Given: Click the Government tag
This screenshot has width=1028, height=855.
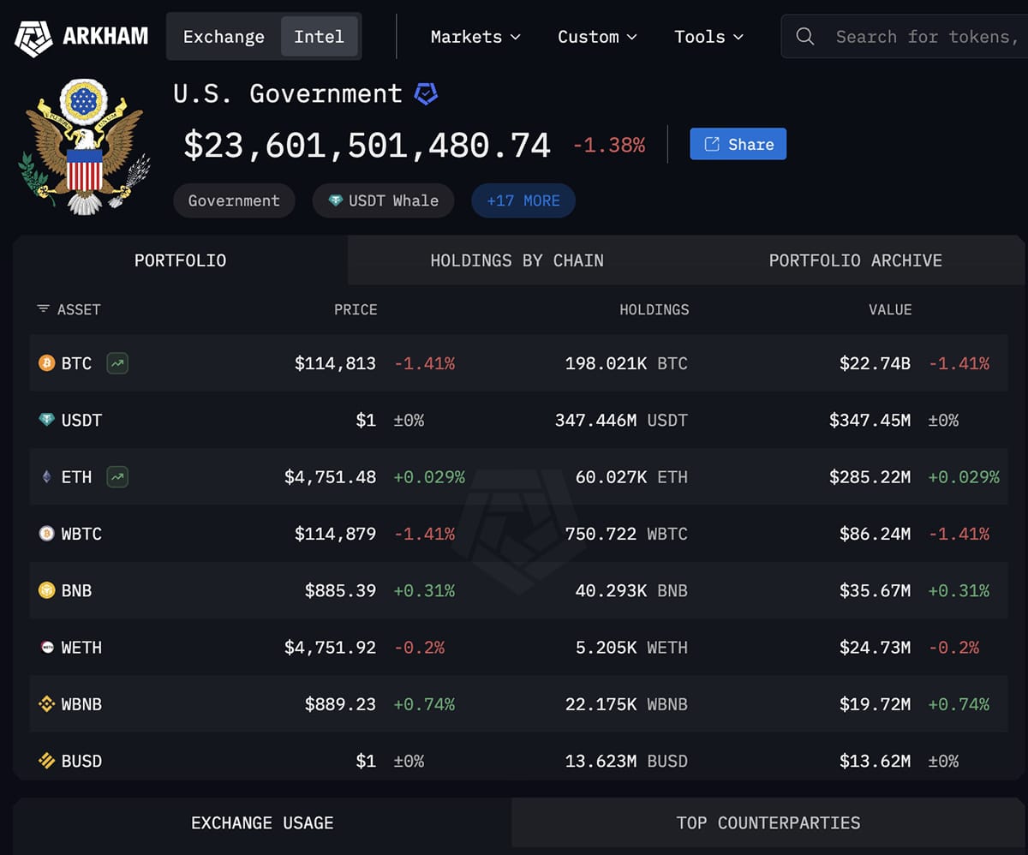Looking at the screenshot, I should click(x=234, y=200).
